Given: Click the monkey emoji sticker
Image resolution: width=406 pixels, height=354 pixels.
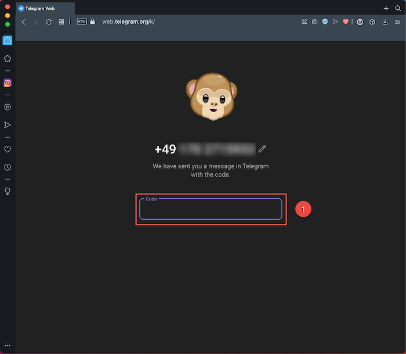Looking at the screenshot, I should [x=211, y=96].
